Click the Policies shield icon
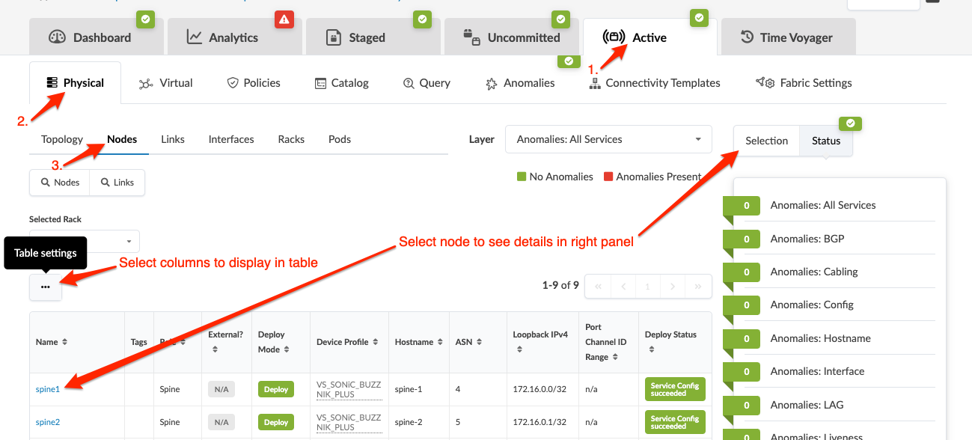This screenshot has width=972, height=440. (x=233, y=83)
